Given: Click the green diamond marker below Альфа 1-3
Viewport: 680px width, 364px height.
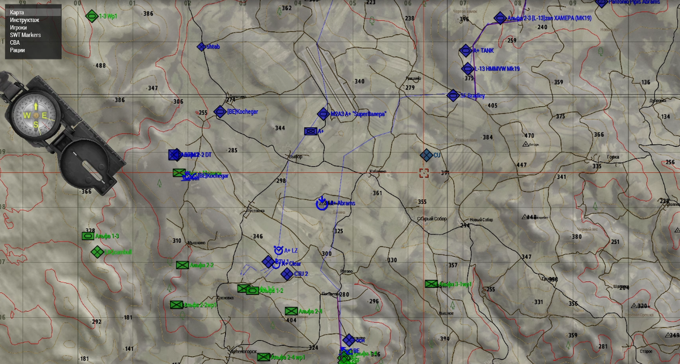Looking at the screenshot, I should coord(96,252).
